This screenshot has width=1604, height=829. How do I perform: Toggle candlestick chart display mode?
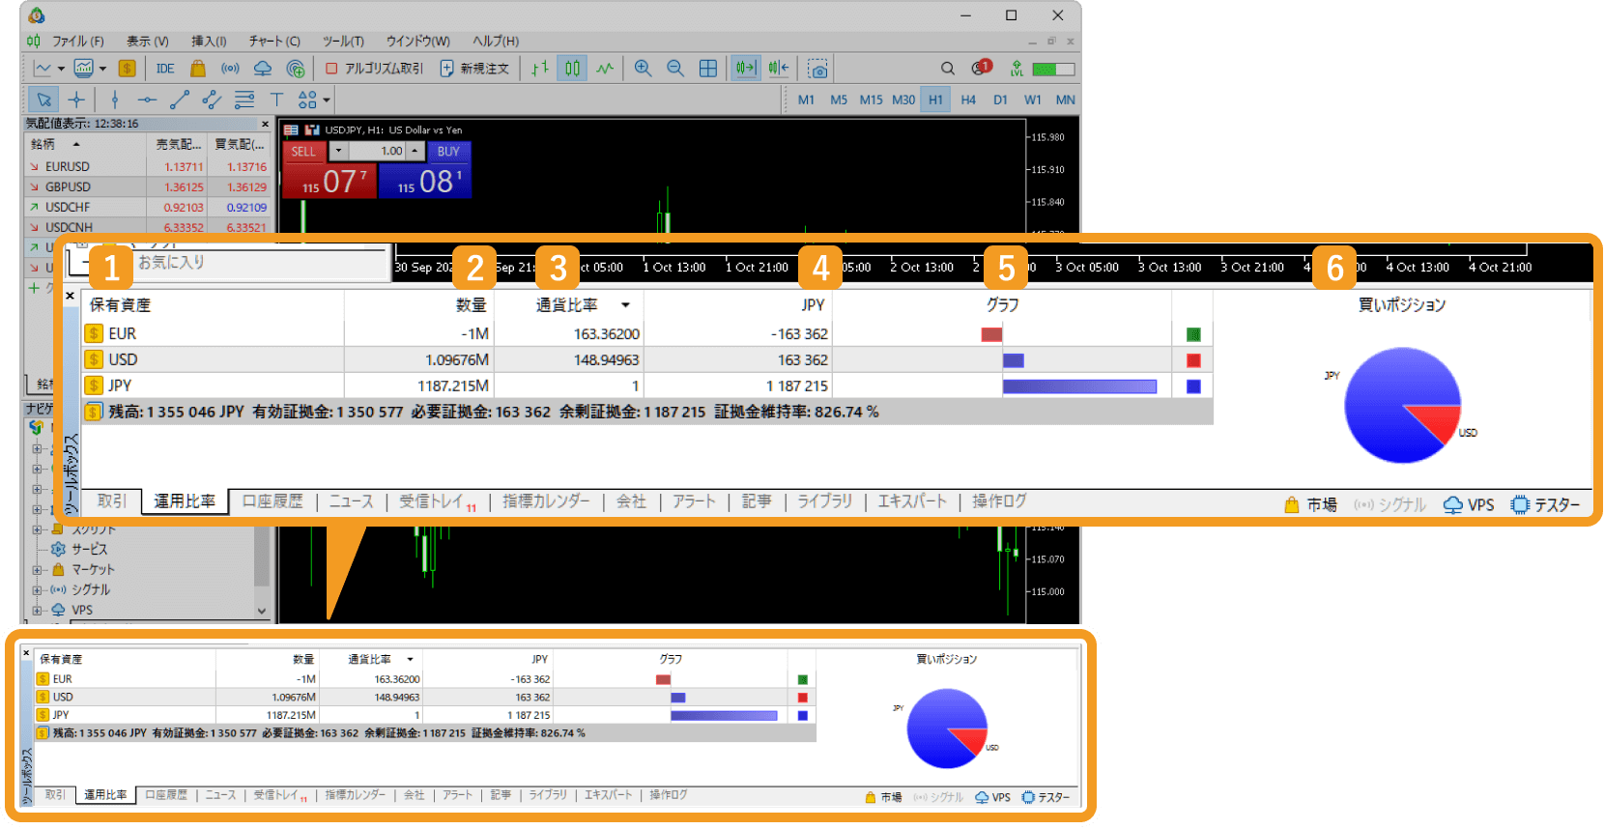(x=573, y=69)
